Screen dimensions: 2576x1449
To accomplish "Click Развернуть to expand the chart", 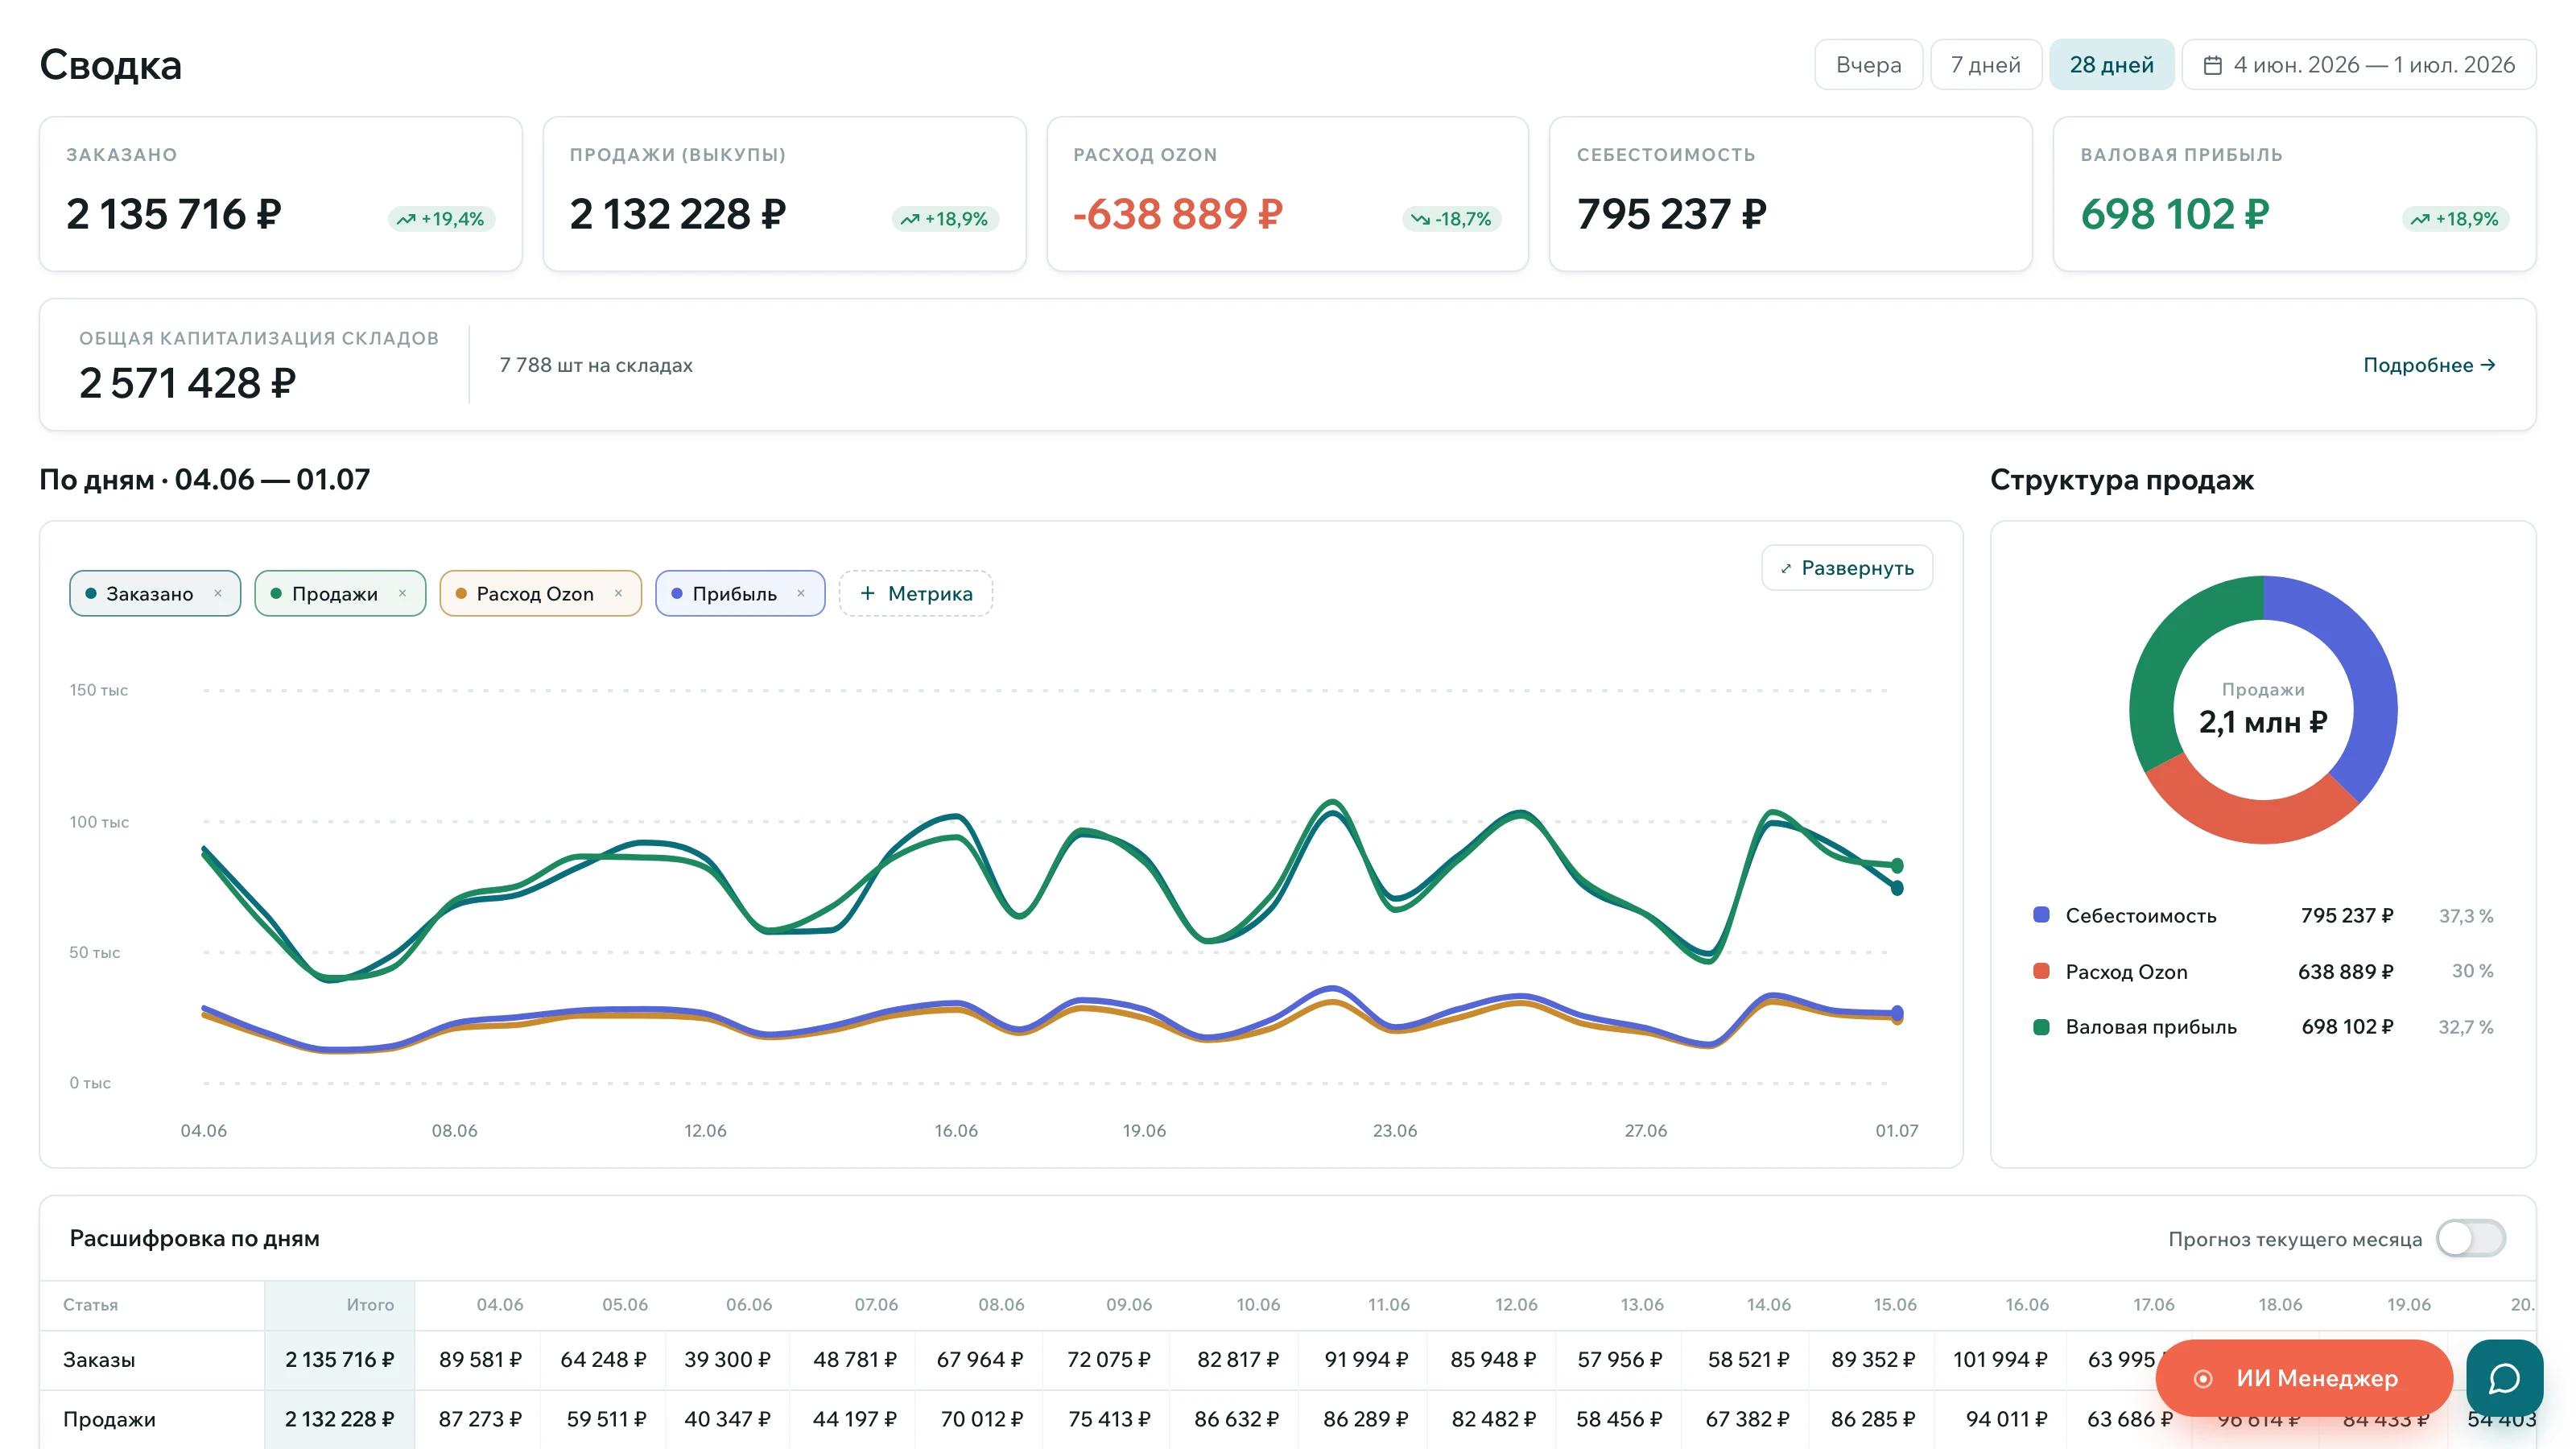I will 1846,568.
